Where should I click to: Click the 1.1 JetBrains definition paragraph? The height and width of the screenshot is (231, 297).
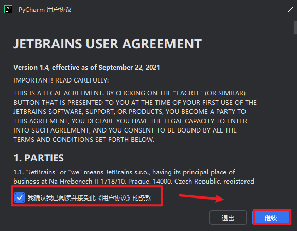[x=134, y=176]
